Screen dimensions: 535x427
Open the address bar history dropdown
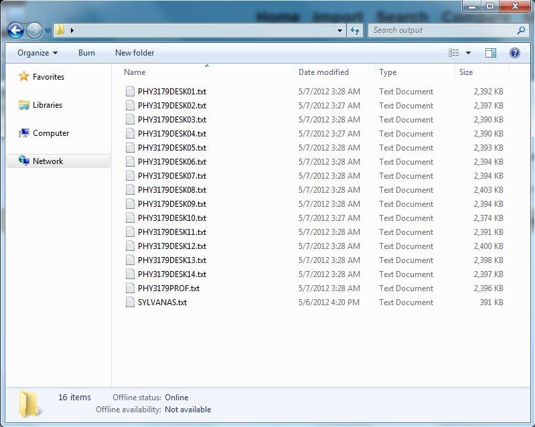pos(339,30)
